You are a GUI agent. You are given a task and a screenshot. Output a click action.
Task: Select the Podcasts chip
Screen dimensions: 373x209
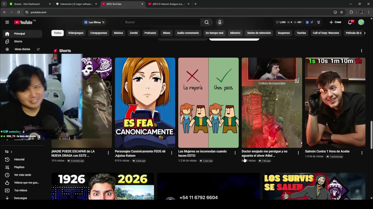(x=150, y=33)
